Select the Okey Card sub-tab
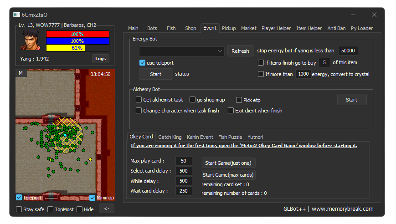Viewport: 396px width, 224px height. [141, 137]
